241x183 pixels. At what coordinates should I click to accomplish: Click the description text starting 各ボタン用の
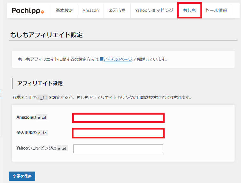[102, 97]
